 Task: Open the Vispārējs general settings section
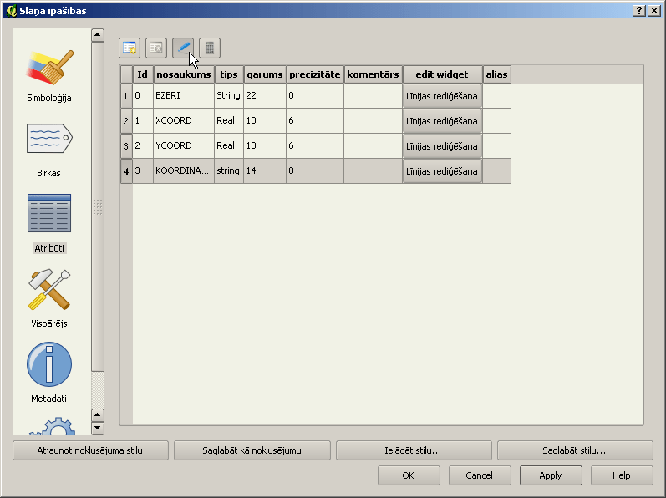tap(49, 298)
